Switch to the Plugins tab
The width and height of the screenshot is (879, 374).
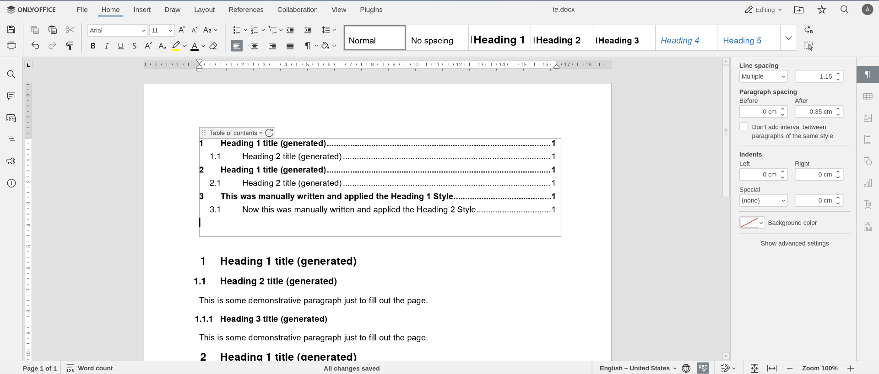coord(371,10)
